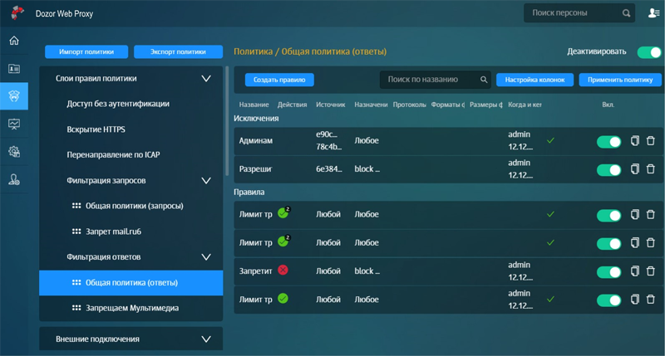Disable the Админам exception rule switch
Screen dimensions: 665x356
[608, 141]
